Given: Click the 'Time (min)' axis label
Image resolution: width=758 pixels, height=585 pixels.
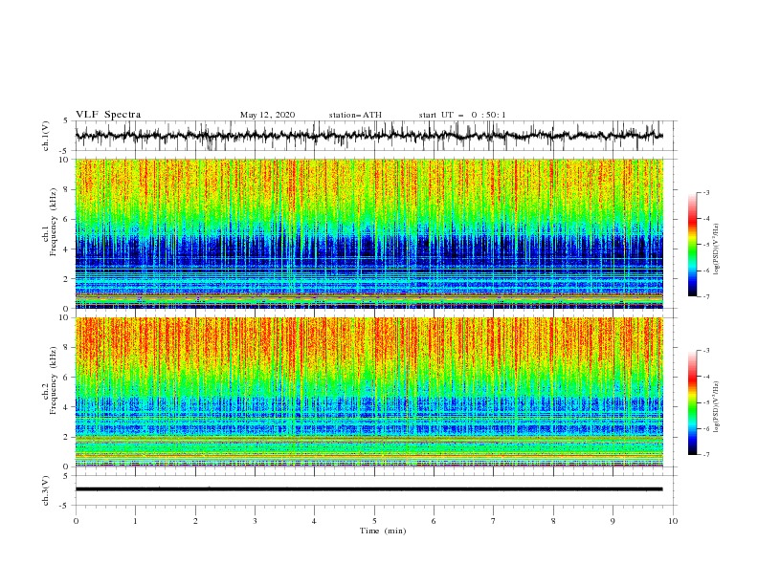Looking at the screenshot, I should (x=383, y=531).
